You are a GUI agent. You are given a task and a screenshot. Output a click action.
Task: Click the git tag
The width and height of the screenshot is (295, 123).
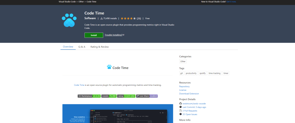click(x=182, y=73)
